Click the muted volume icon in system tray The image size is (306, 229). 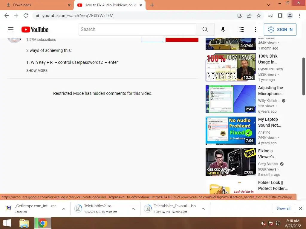[x=263, y=223]
